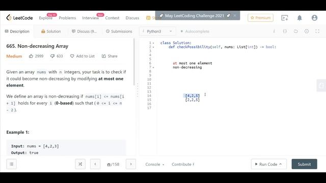
Task: Click the highlighted [4,2,5] text on line 14
Action: pyautogui.click(x=193, y=96)
